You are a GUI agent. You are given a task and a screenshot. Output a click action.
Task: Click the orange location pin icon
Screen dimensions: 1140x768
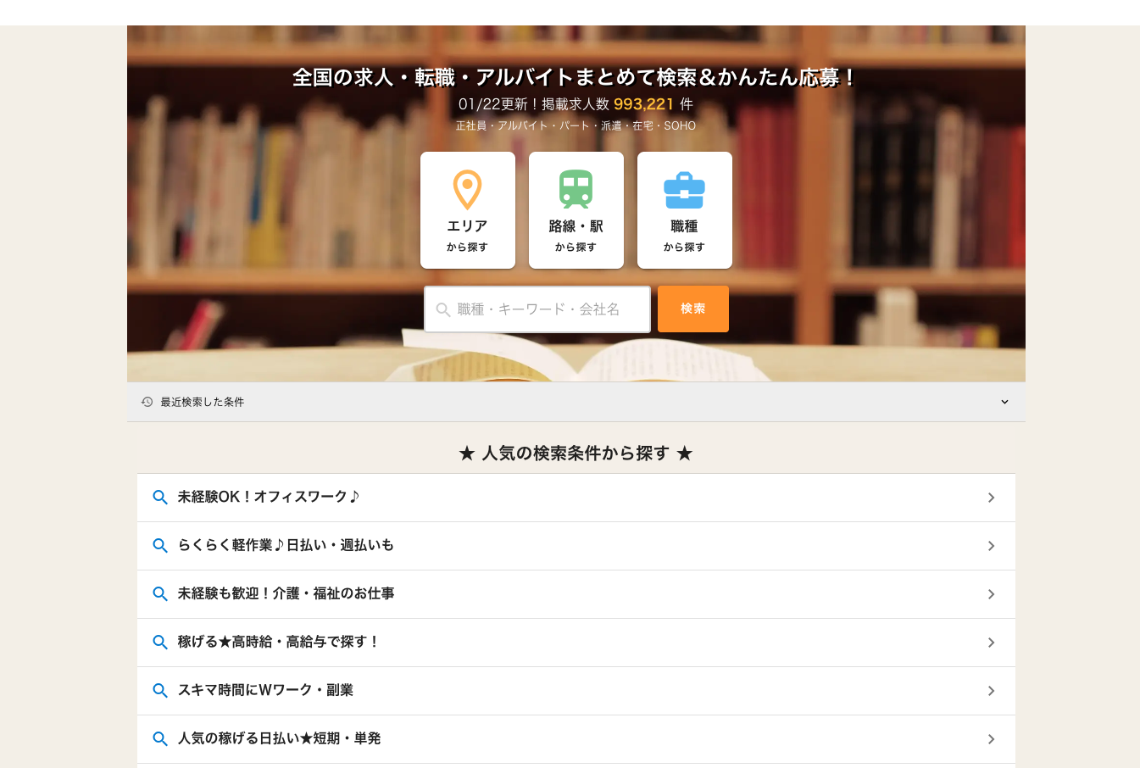467,190
